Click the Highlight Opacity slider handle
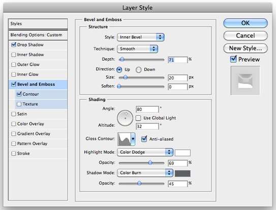 click(x=150, y=162)
